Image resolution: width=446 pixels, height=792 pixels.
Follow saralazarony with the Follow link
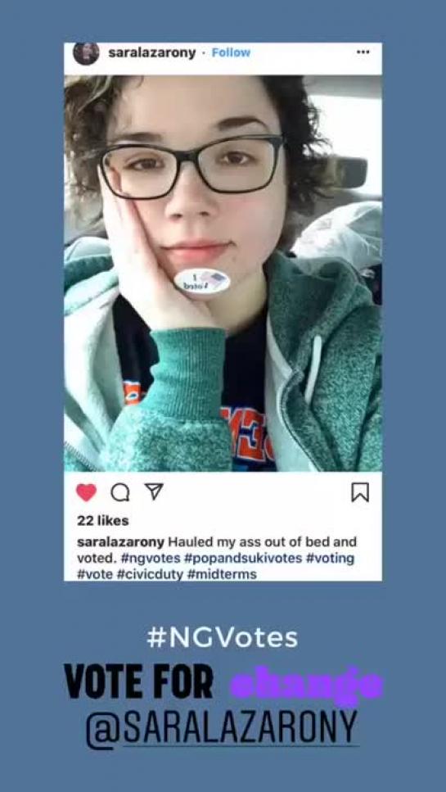(x=231, y=52)
